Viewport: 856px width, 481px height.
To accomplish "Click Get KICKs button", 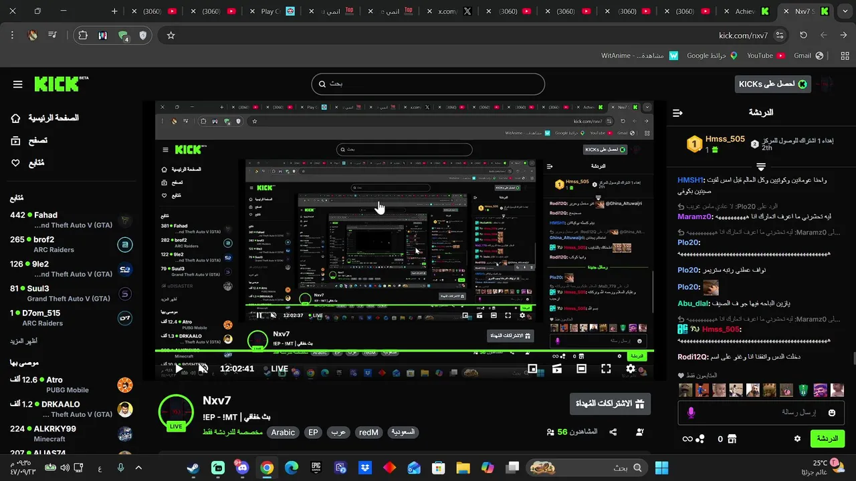I will (772, 84).
